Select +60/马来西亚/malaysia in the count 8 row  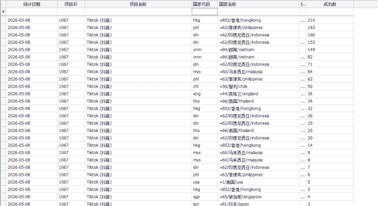pos(258,160)
